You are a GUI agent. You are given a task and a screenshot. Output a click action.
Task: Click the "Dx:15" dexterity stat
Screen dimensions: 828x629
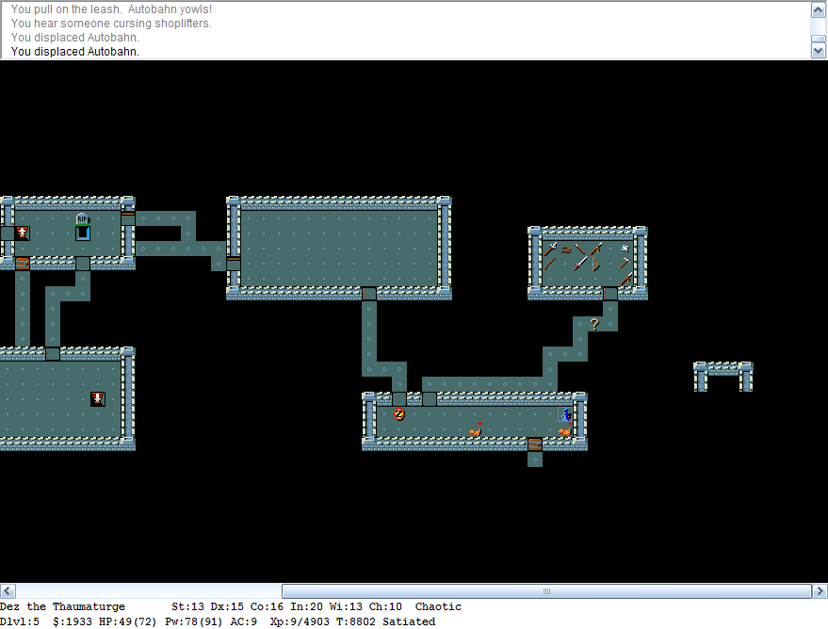[227, 606]
